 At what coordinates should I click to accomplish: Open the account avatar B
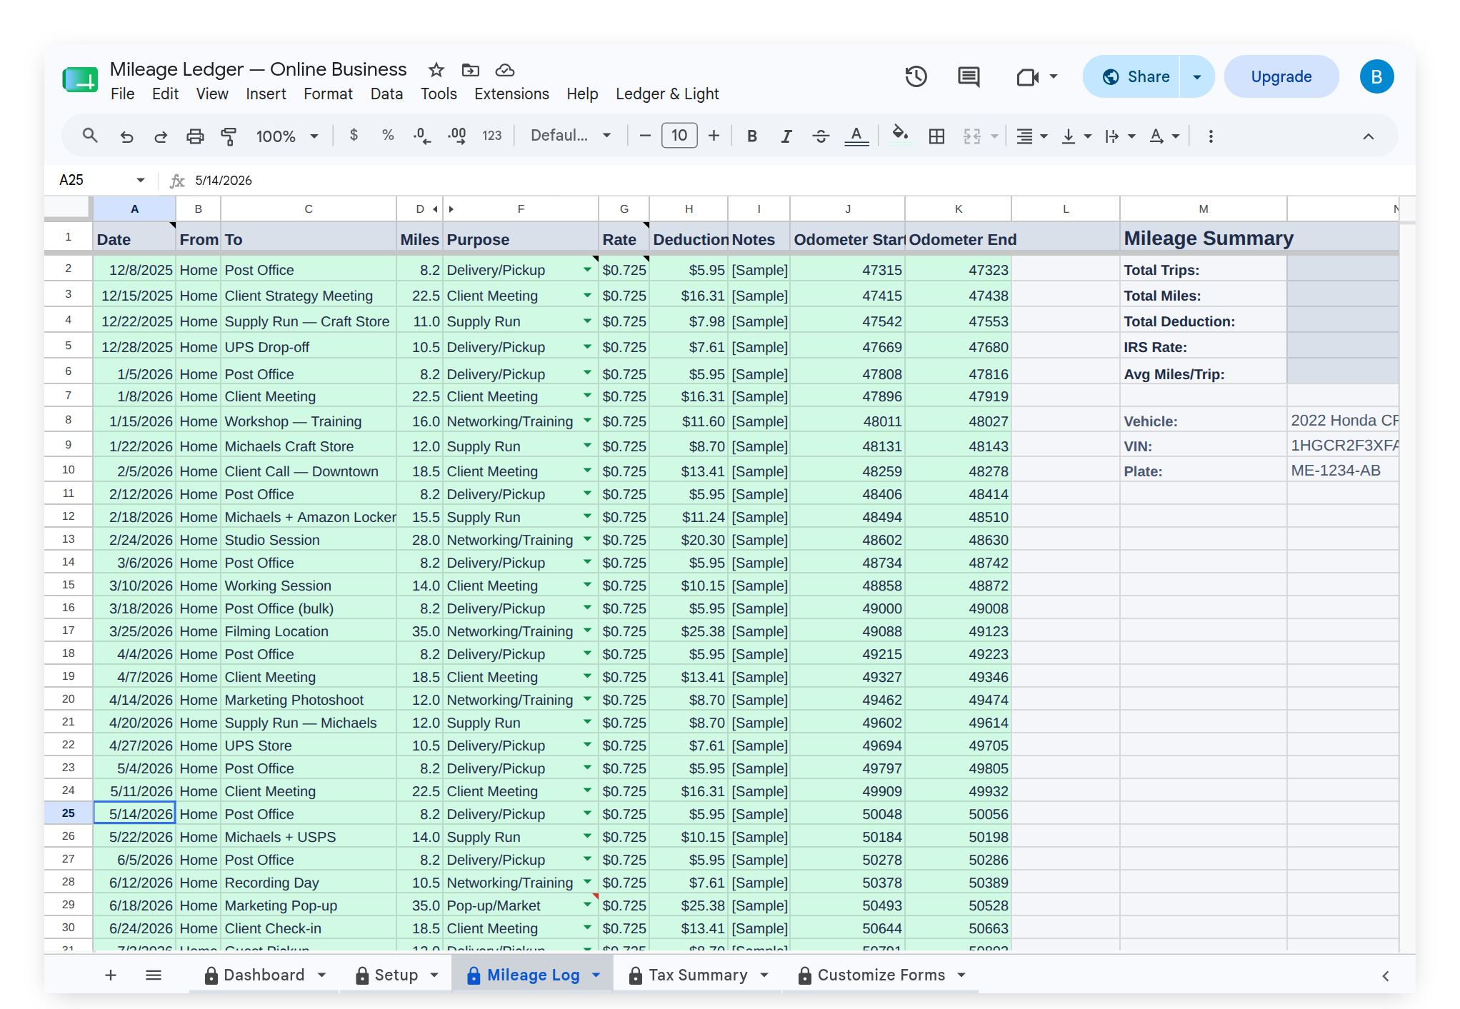tap(1376, 76)
